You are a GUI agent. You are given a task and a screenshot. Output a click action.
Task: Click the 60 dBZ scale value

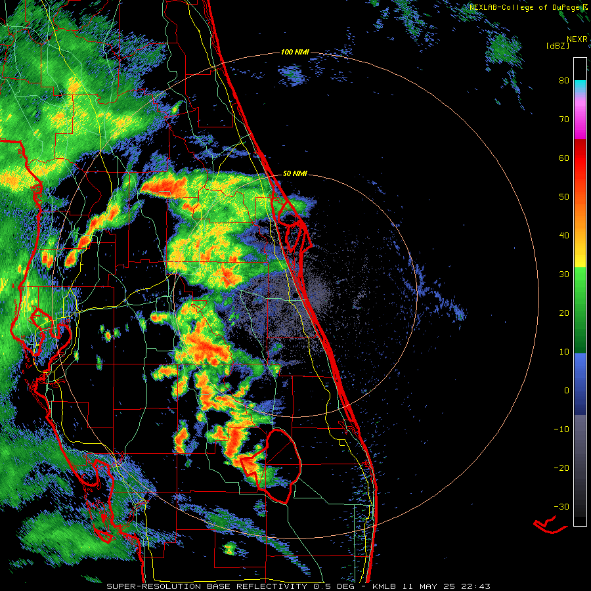click(x=564, y=158)
